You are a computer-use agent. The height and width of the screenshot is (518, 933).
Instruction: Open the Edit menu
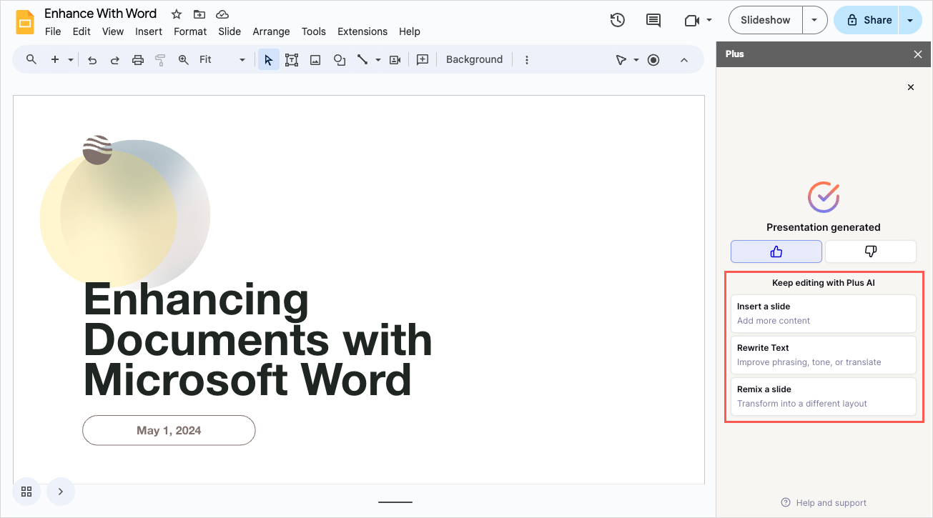[x=82, y=31]
